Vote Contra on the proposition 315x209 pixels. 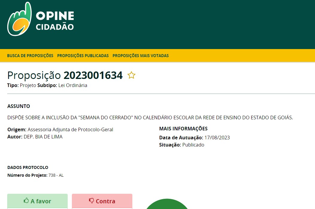coord(102,201)
